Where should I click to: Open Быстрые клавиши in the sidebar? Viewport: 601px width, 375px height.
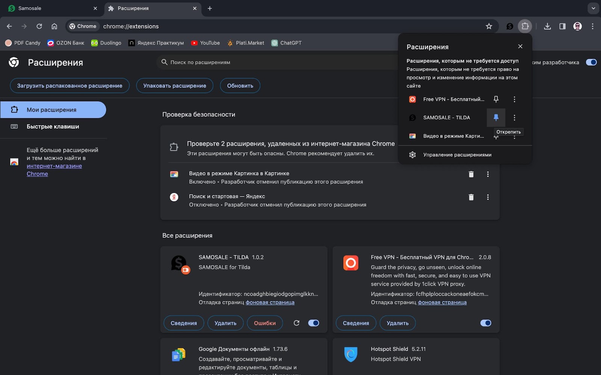[53, 126]
